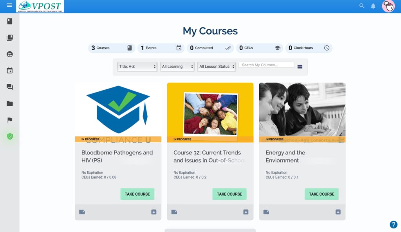Open the All Learning filter dropdown
This screenshot has height=232, width=401.
[177, 67]
